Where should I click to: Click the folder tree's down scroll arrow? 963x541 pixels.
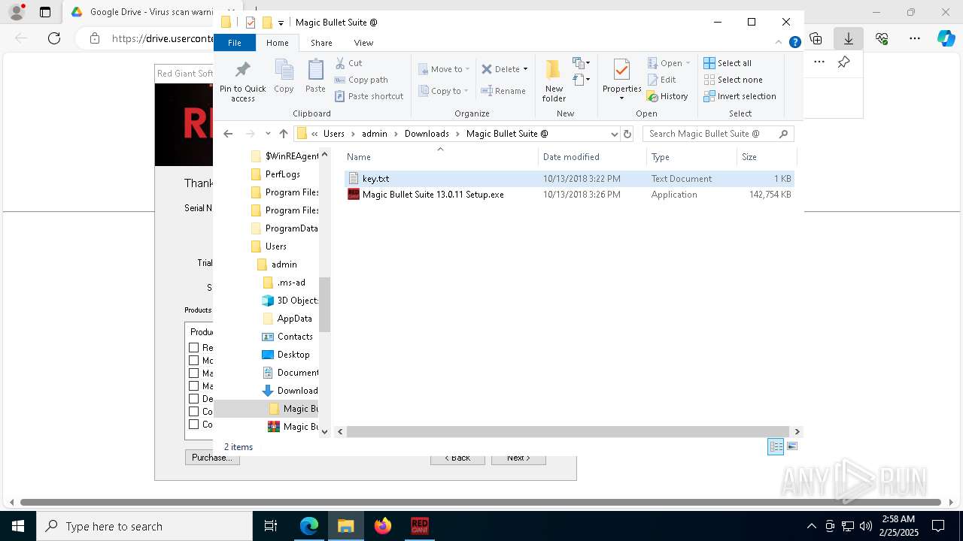tap(325, 431)
